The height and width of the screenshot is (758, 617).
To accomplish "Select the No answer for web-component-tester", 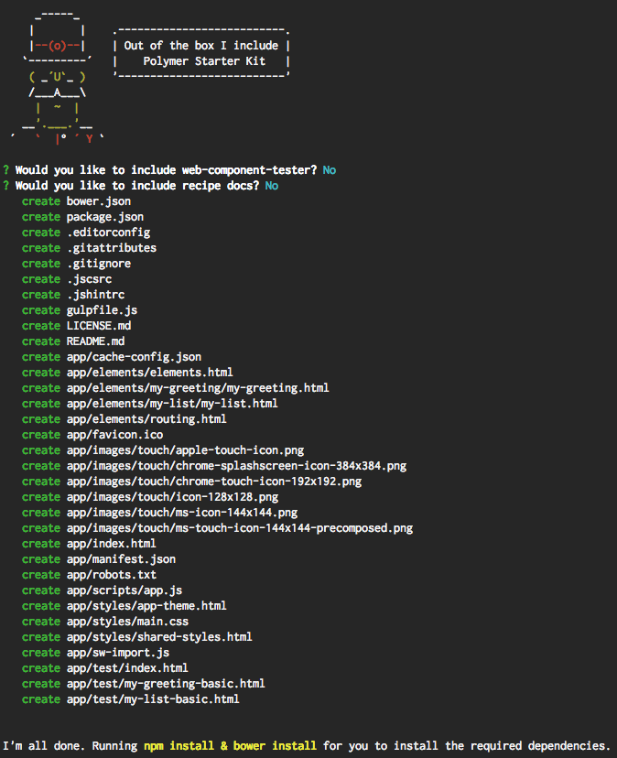I will click(x=330, y=170).
